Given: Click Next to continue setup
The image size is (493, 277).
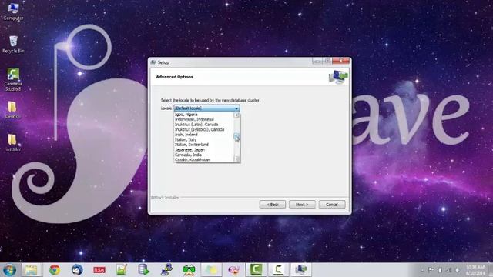Looking at the screenshot, I should (x=302, y=205).
